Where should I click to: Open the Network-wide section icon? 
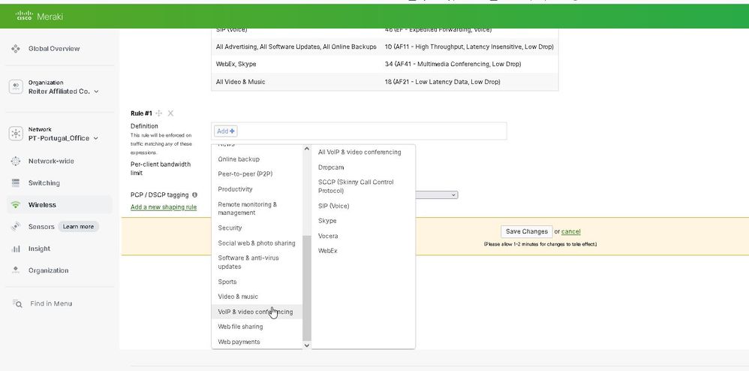click(16, 161)
